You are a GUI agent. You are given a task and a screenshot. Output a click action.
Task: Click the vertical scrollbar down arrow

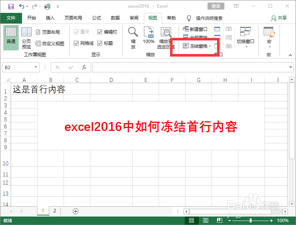(x=292, y=204)
